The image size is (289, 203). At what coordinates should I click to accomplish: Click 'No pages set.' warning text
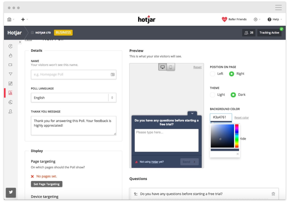click(47, 176)
